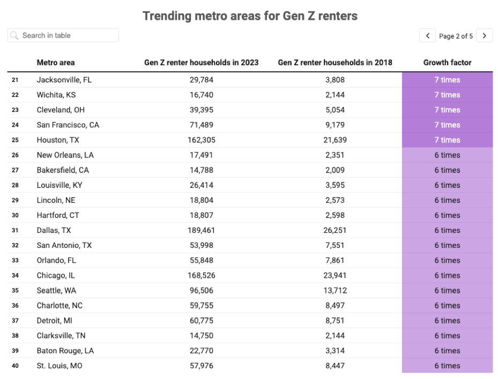Screen dimensions: 498x379
Task: Click the chart title Trending metro areas
Action: click(250, 16)
